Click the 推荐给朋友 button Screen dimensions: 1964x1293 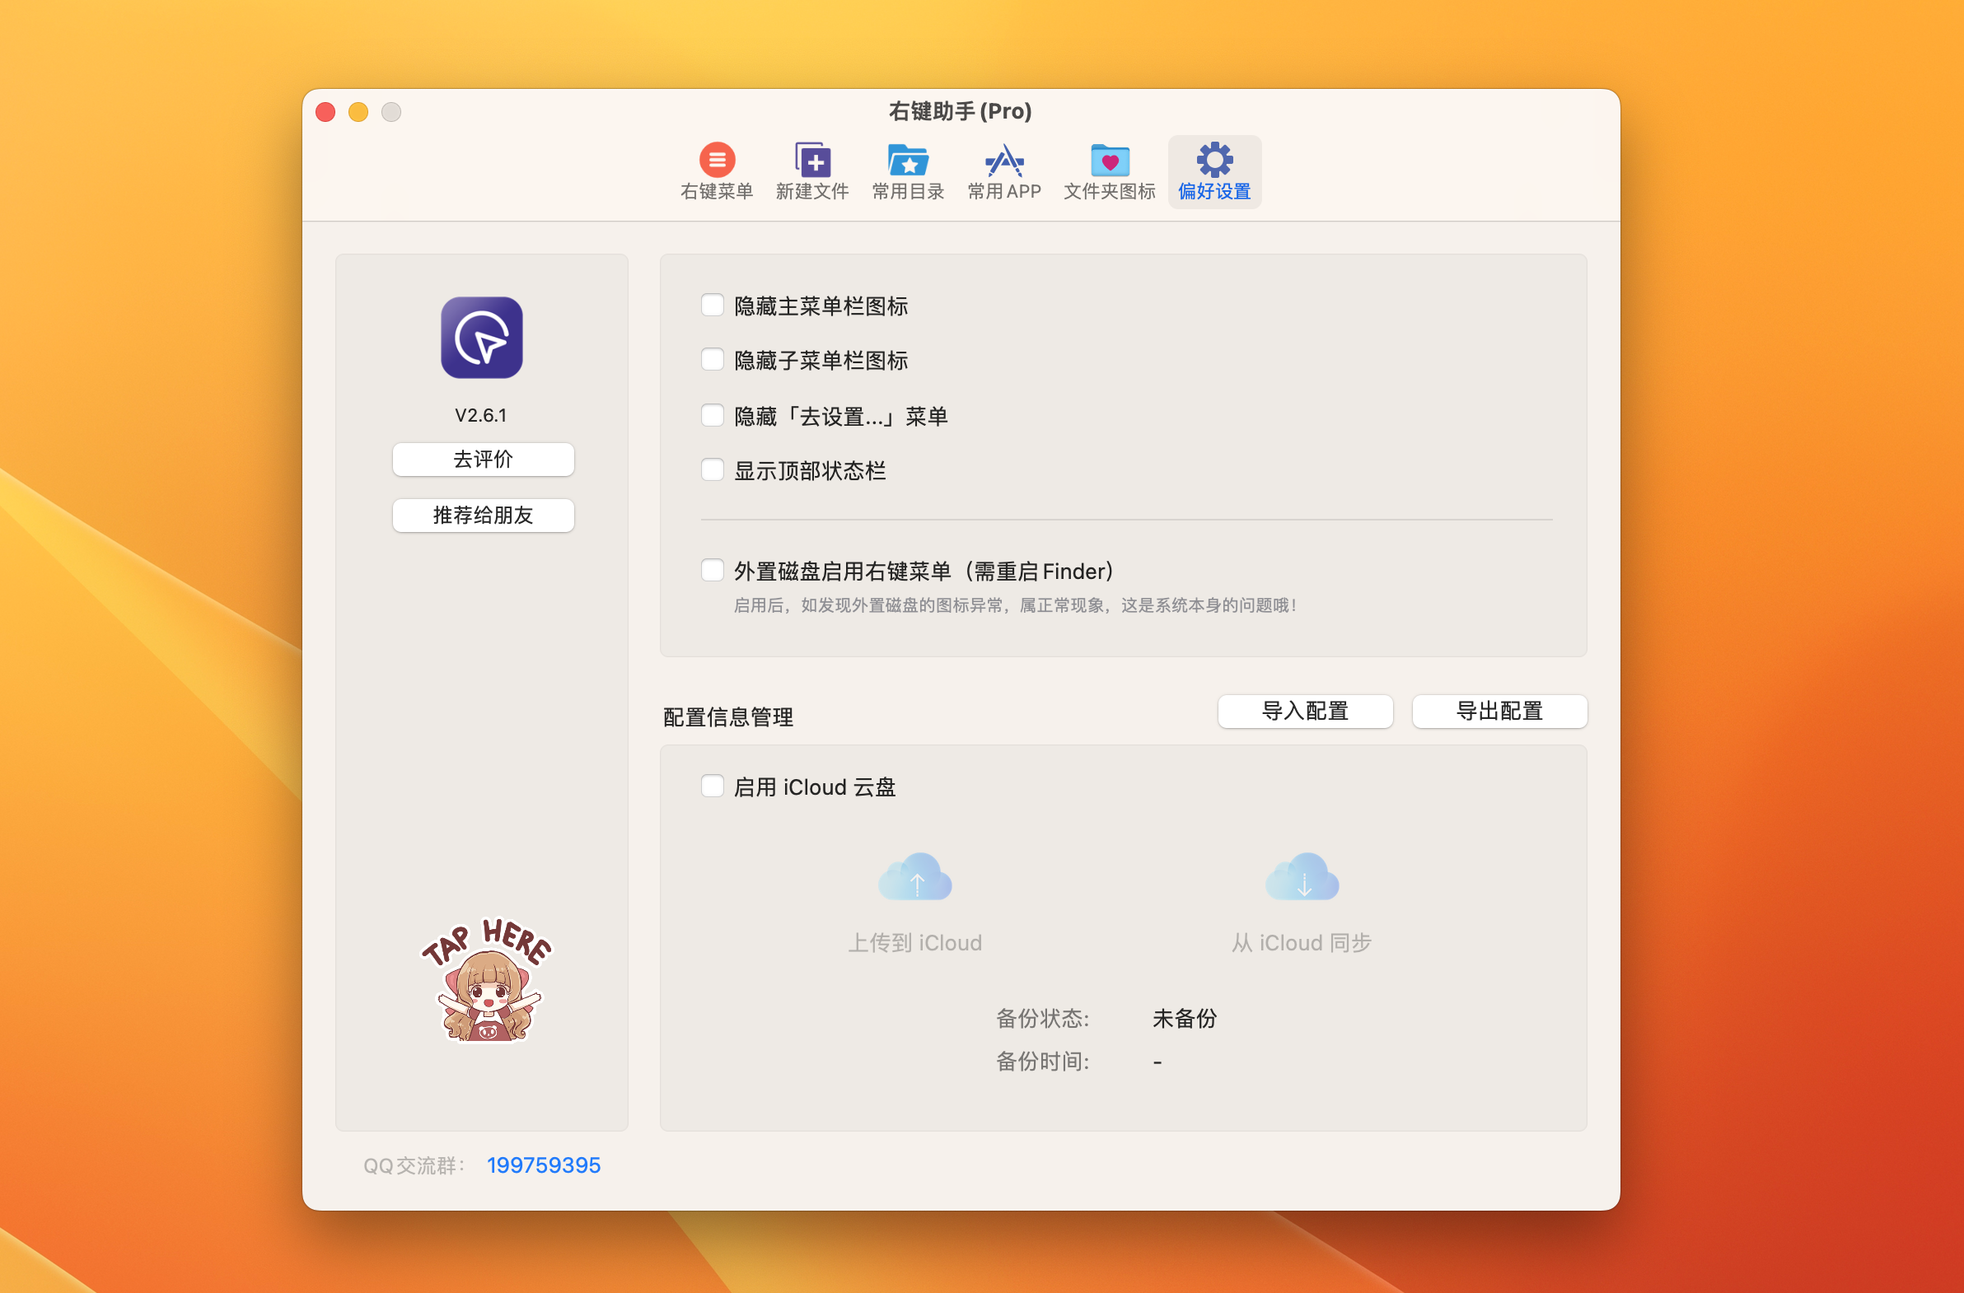tap(483, 516)
